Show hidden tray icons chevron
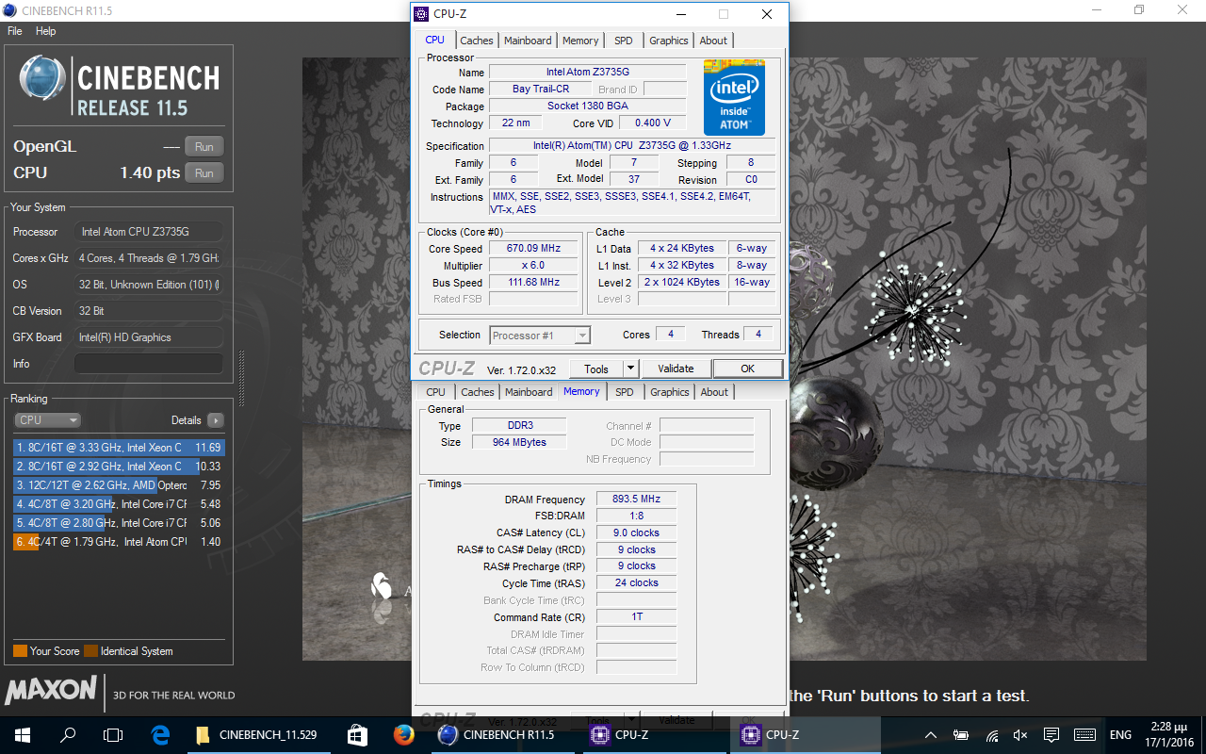 pyautogui.click(x=931, y=735)
